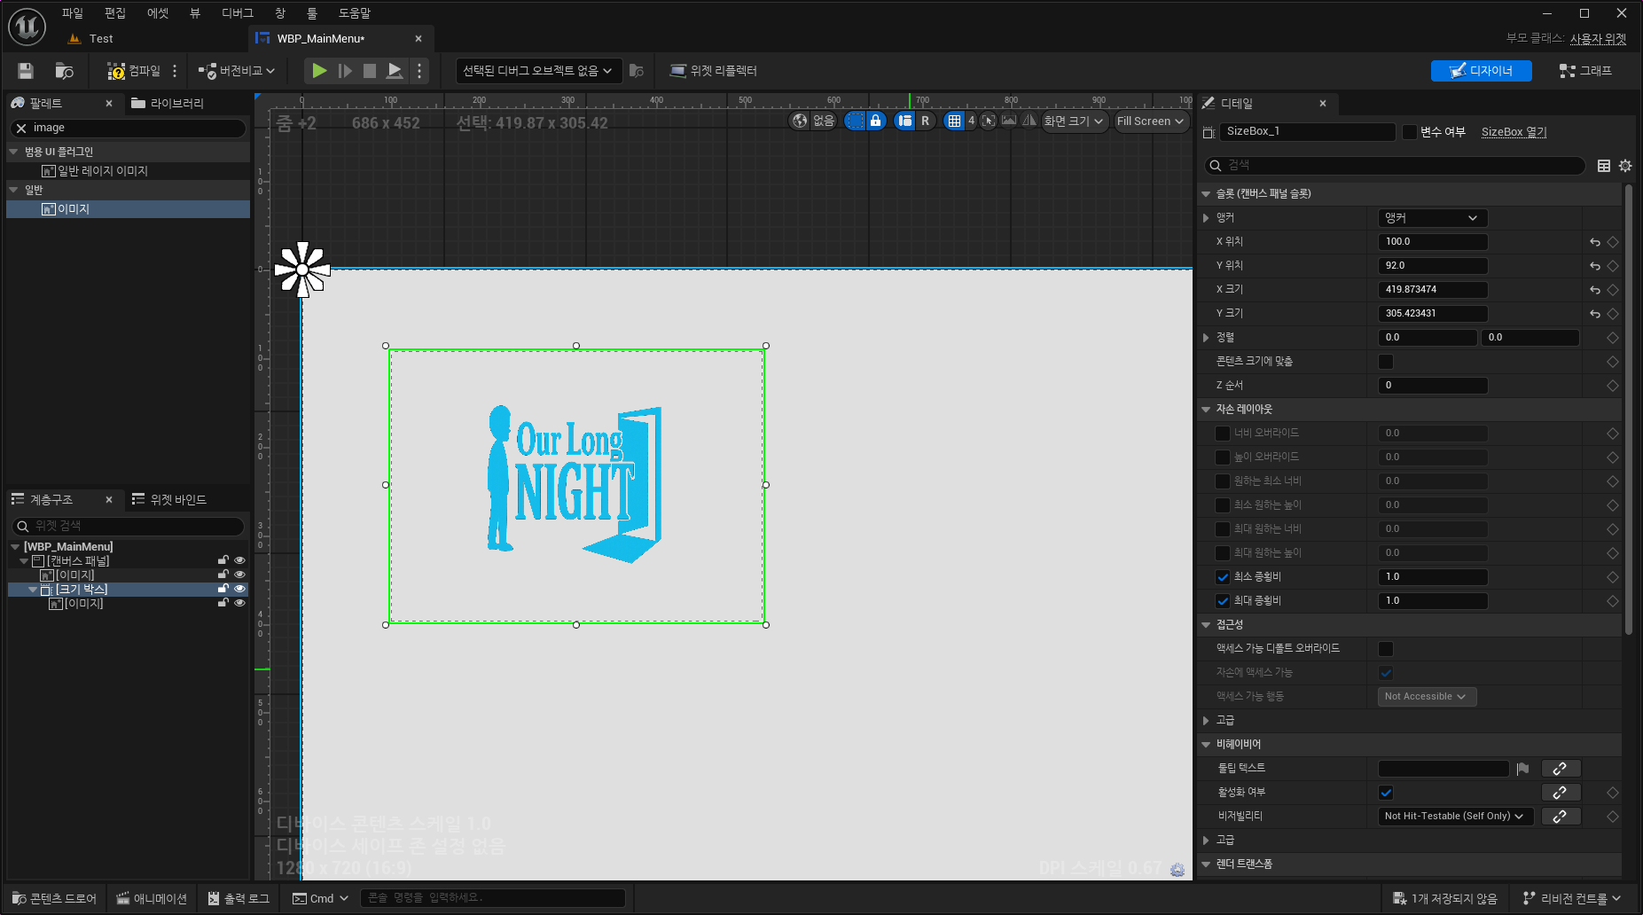Click the bind link icon for 툴팁 텍스트
This screenshot has height=915, width=1643.
[1561, 769]
